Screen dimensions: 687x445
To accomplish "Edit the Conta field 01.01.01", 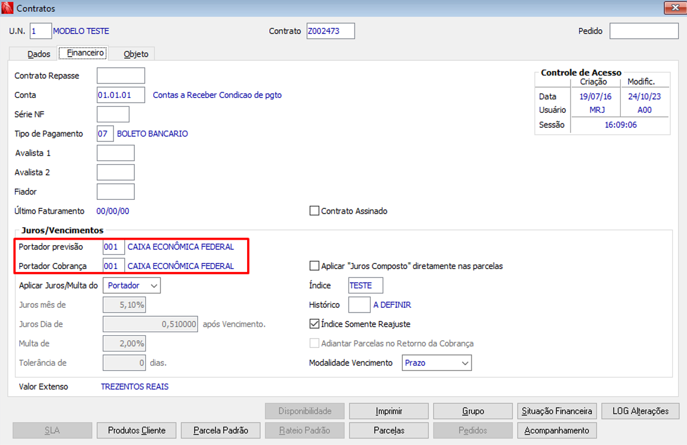I will pos(121,95).
